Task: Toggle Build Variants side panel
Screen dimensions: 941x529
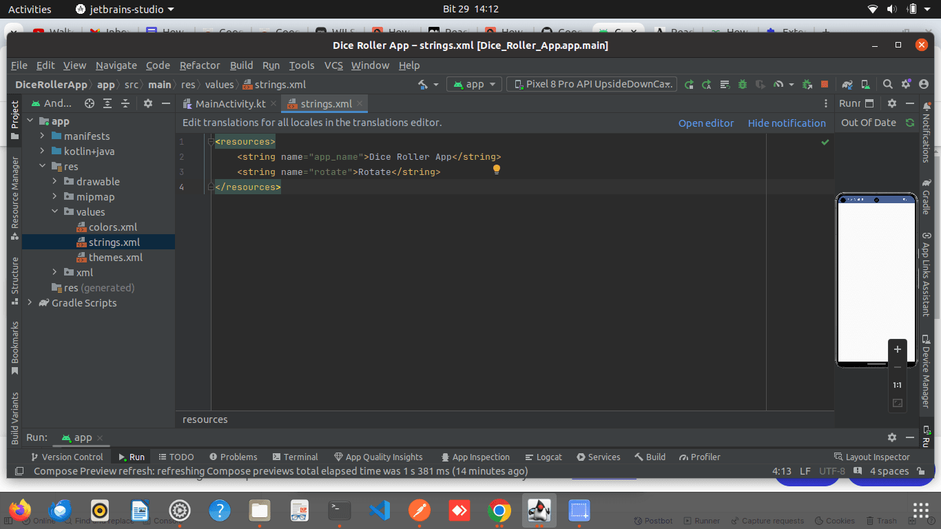Action: pyautogui.click(x=14, y=418)
